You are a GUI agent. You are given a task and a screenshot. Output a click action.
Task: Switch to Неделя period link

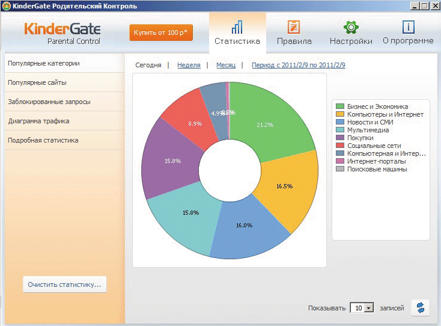click(x=189, y=65)
